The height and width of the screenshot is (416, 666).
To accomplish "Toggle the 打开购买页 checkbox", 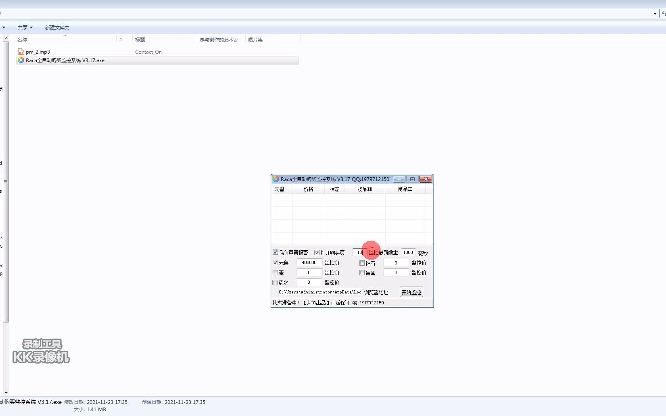I will click(x=317, y=253).
